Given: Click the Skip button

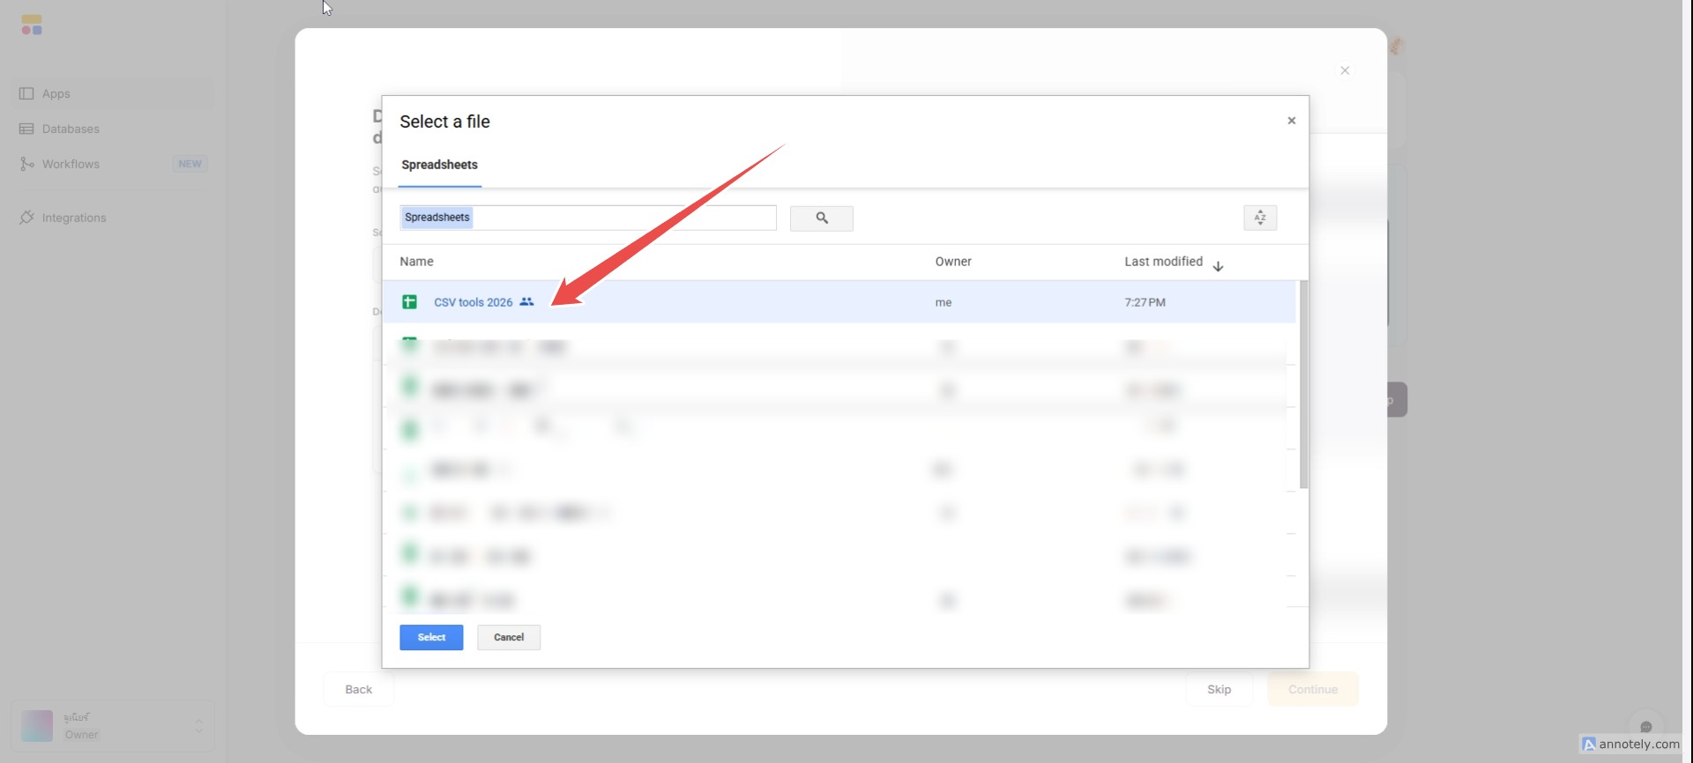Looking at the screenshot, I should tap(1219, 690).
